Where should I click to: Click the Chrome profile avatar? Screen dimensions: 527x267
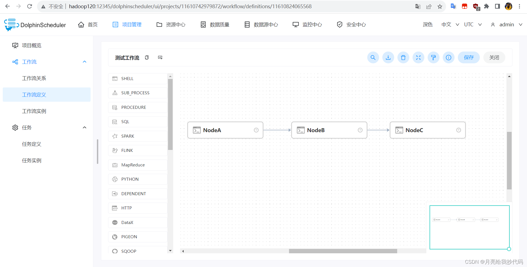coord(509,6)
